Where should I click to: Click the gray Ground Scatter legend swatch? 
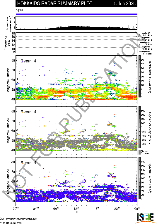140,152
